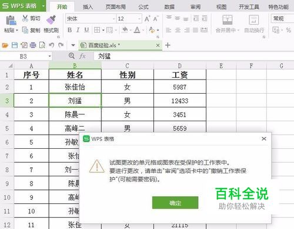Click the middle vertical align icon
Image resolution: width=294 pixels, height=229 pixels.
pyautogui.click(x=178, y=18)
